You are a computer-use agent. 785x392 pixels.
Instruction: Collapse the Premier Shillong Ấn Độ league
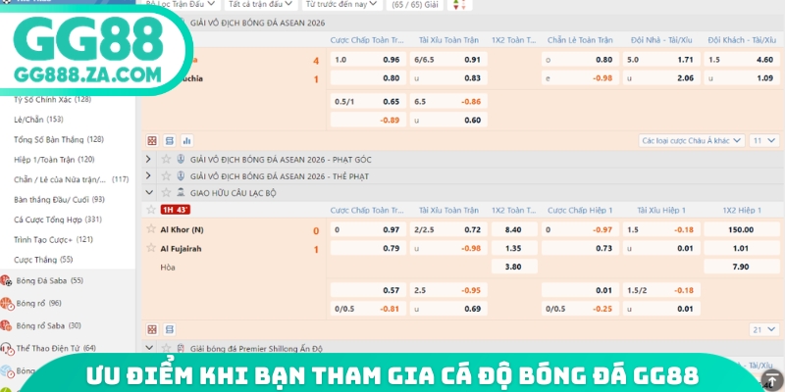pyautogui.click(x=148, y=348)
